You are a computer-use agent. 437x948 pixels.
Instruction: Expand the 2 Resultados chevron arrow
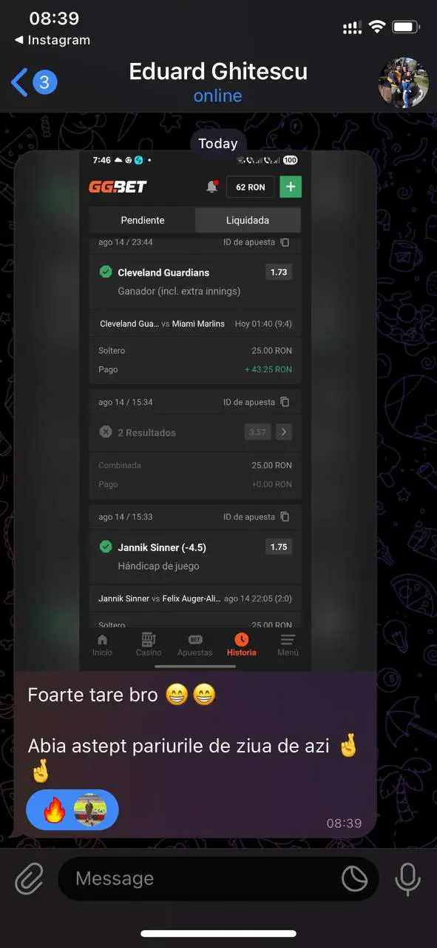[x=284, y=432]
